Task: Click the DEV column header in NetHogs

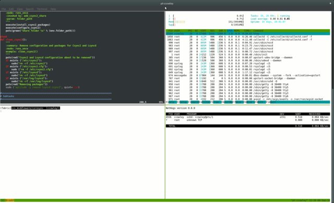Action: pyautogui.click(x=282, y=114)
